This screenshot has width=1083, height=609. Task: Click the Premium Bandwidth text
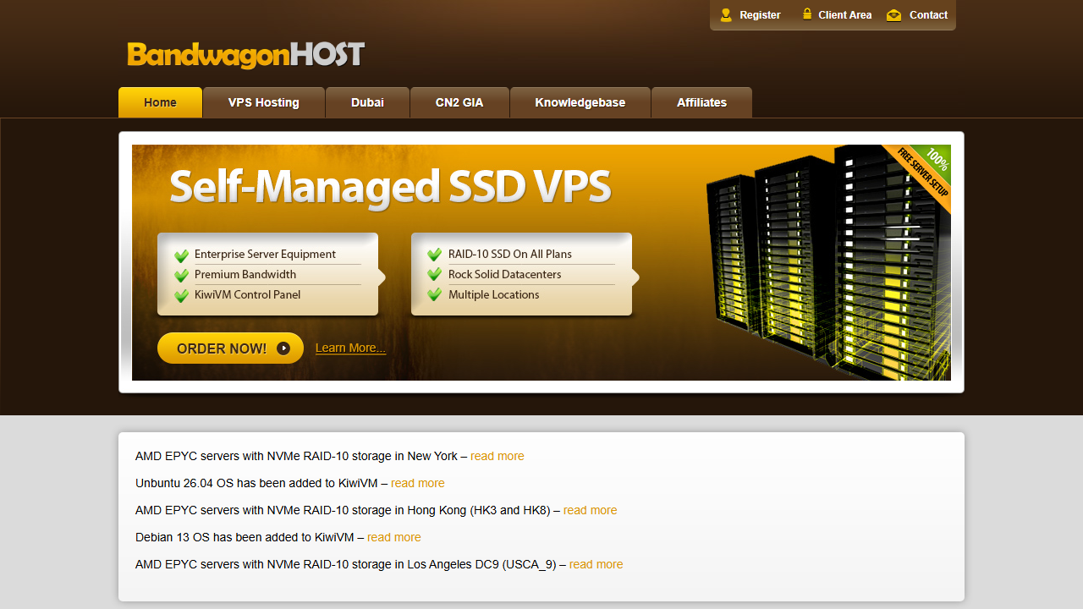point(245,274)
